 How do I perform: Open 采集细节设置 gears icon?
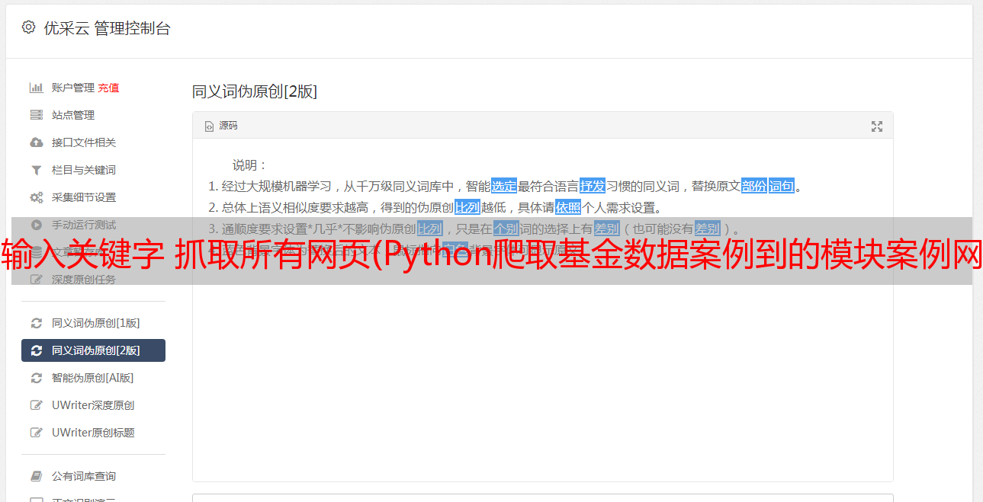pyautogui.click(x=36, y=197)
